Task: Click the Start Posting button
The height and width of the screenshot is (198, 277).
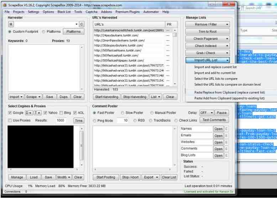Action: point(106,177)
